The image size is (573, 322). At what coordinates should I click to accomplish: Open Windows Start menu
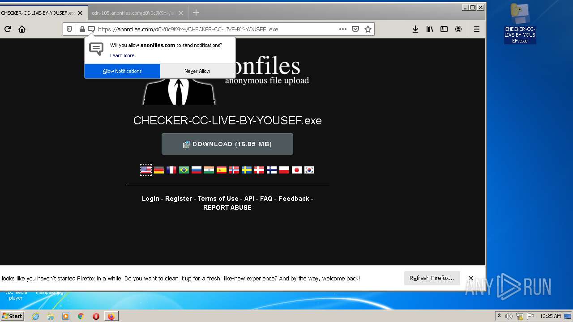[x=12, y=316]
